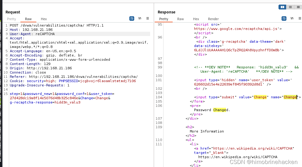This screenshot has width=302, height=167.
Task: Select the Response Pretty tab
Action: 164,19
